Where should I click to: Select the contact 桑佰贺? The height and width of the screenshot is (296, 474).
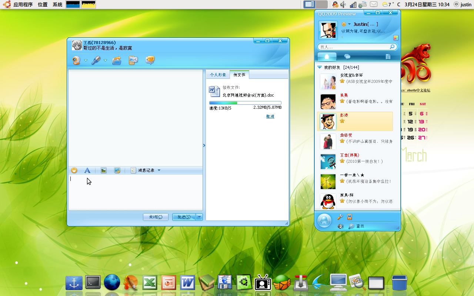pyautogui.click(x=355, y=141)
